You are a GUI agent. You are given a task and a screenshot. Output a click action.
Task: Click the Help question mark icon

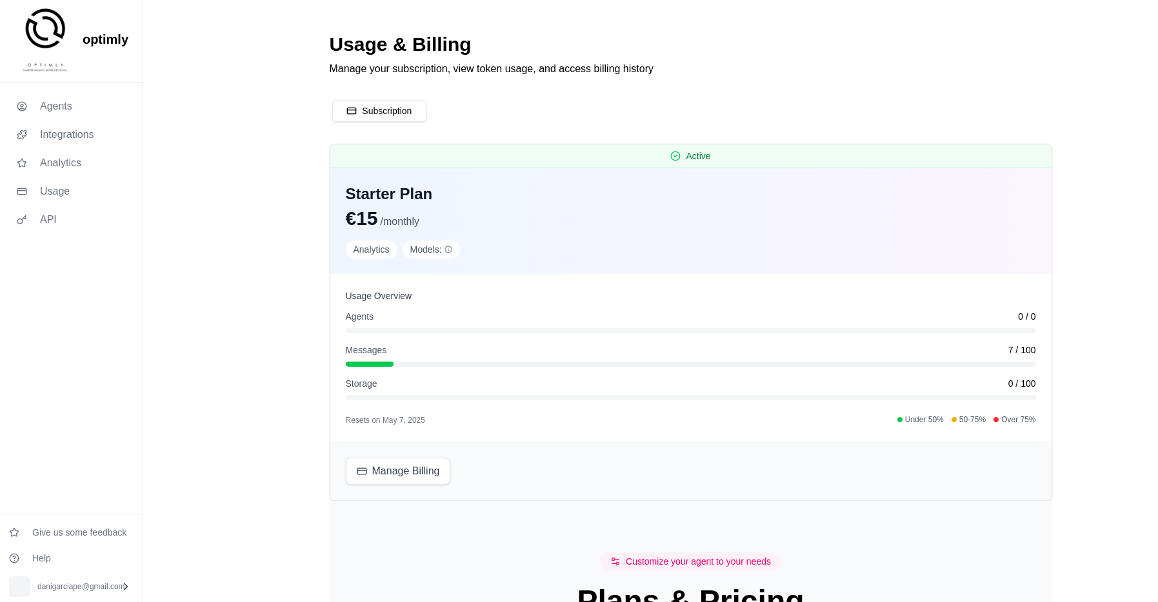[14, 558]
